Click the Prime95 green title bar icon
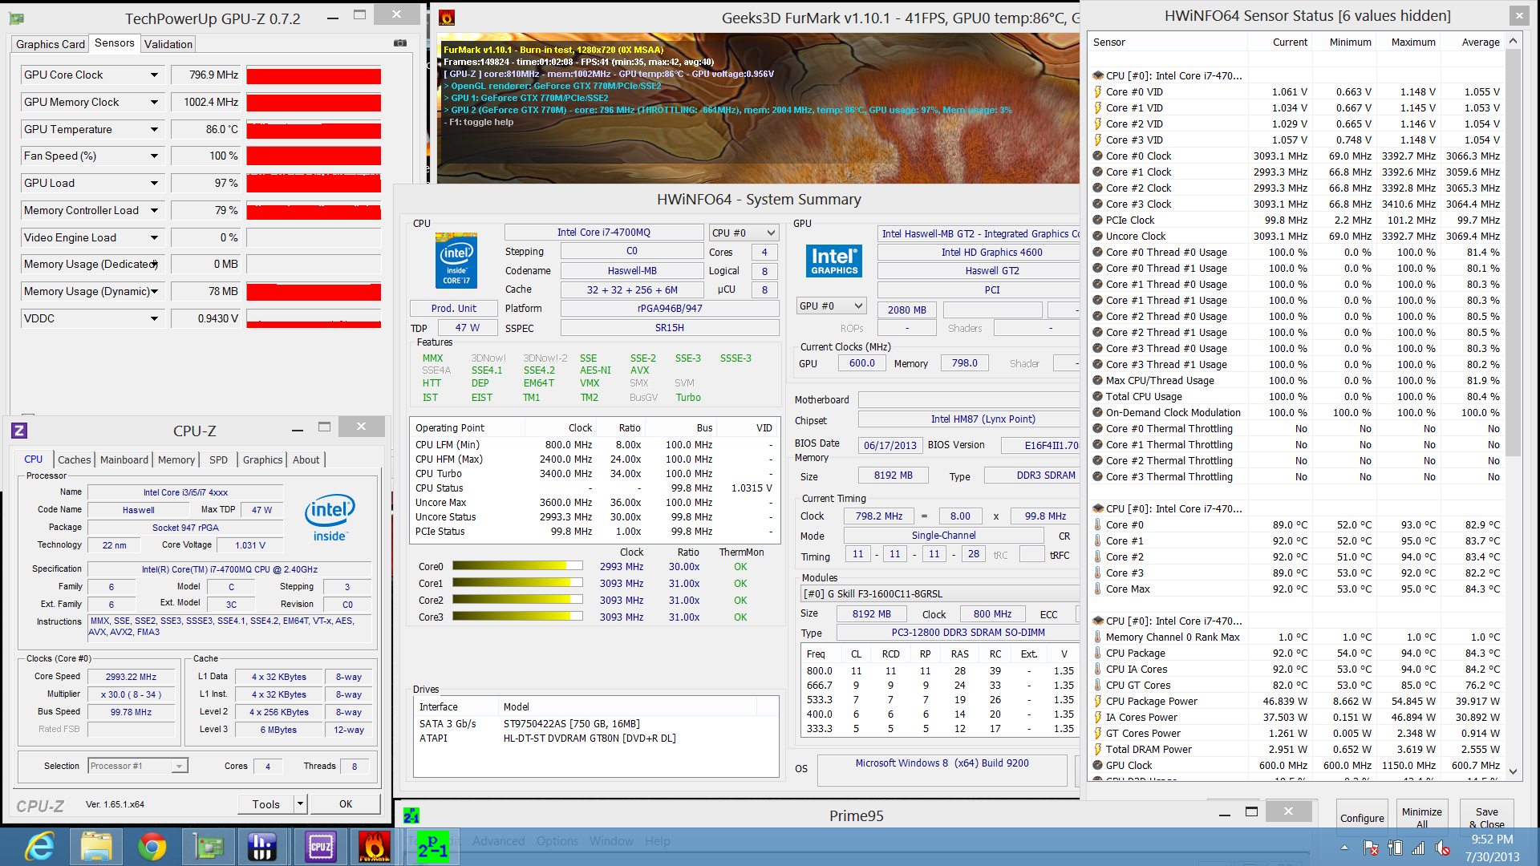This screenshot has width=1540, height=866. pos(411,815)
